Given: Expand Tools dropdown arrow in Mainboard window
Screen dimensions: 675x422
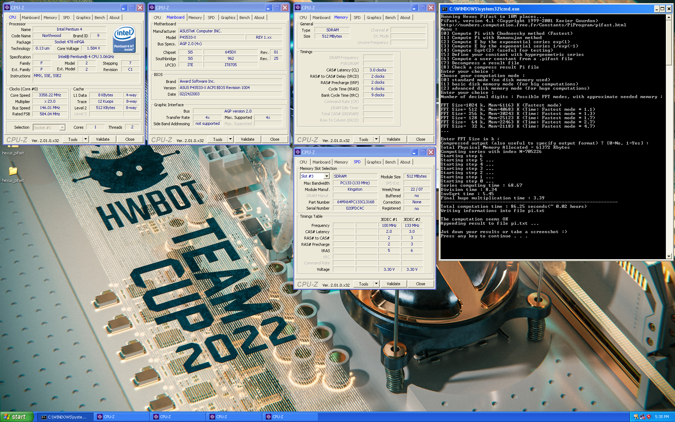Looking at the screenshot, I should pyautogui.click(x=230, y=139).
